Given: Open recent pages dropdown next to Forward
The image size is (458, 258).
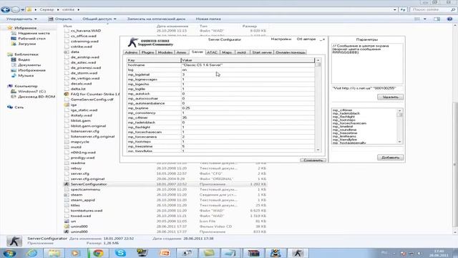Looking at the screenshot, I should click(22, 9).
